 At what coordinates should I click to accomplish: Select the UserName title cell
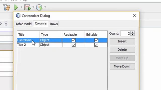[x=28, y=40]
